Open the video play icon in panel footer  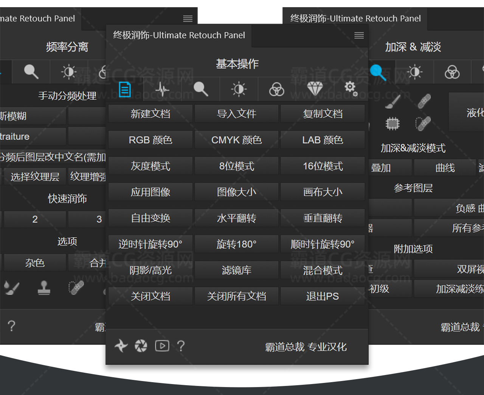(x=162, y=346)
